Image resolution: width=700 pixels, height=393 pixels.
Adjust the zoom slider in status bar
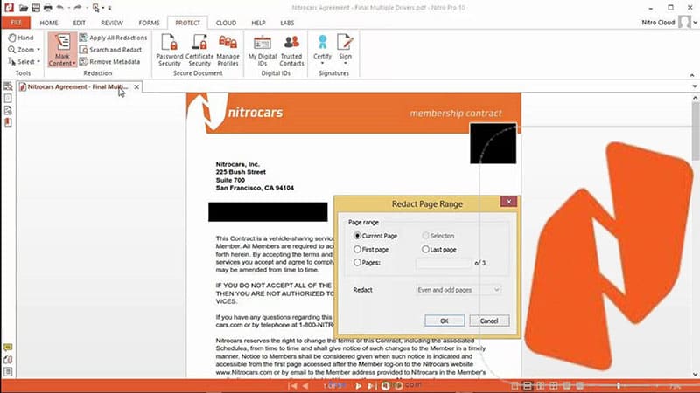pos(619,386)
